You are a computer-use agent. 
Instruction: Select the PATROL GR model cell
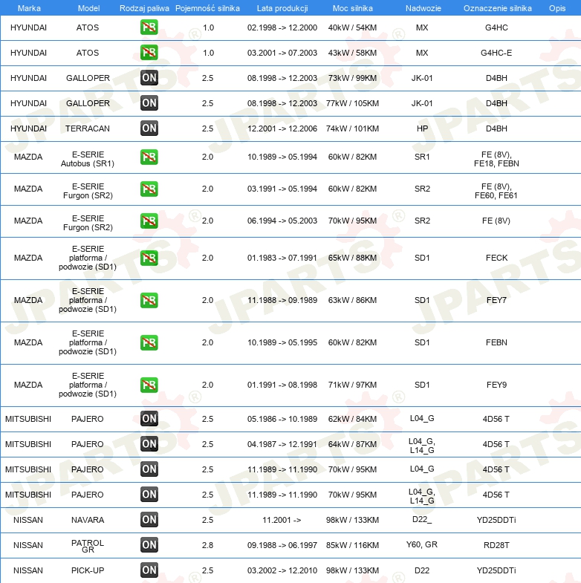(x=88, y=546)
